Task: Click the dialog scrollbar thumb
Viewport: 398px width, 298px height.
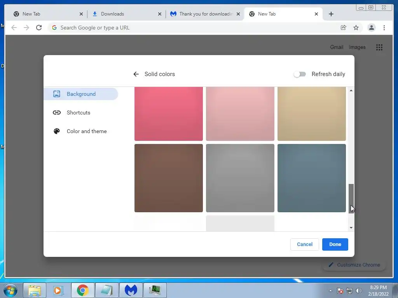Action: pos(351,198)
